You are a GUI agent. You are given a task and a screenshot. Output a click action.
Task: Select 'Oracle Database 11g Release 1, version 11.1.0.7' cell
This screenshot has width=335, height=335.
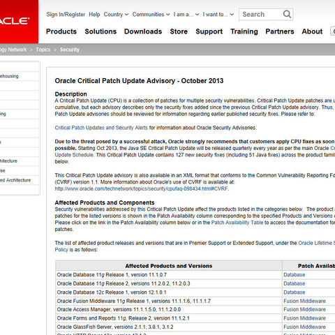click(169, 275)
